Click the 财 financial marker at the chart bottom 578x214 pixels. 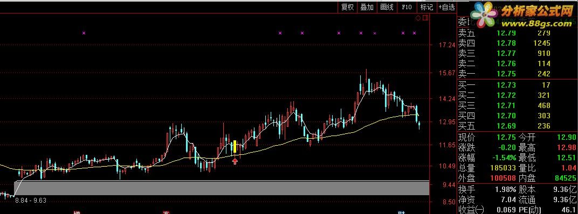point(402,212)
